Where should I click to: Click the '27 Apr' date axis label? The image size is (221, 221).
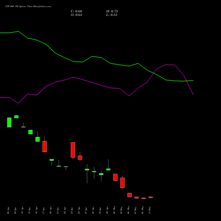[86, 210]
